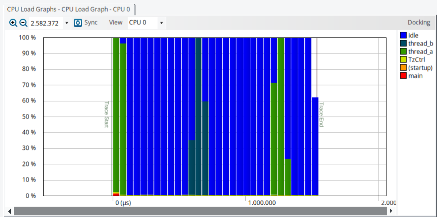
Task: Click the (startup) legend label
Action: tap(421, 67)
